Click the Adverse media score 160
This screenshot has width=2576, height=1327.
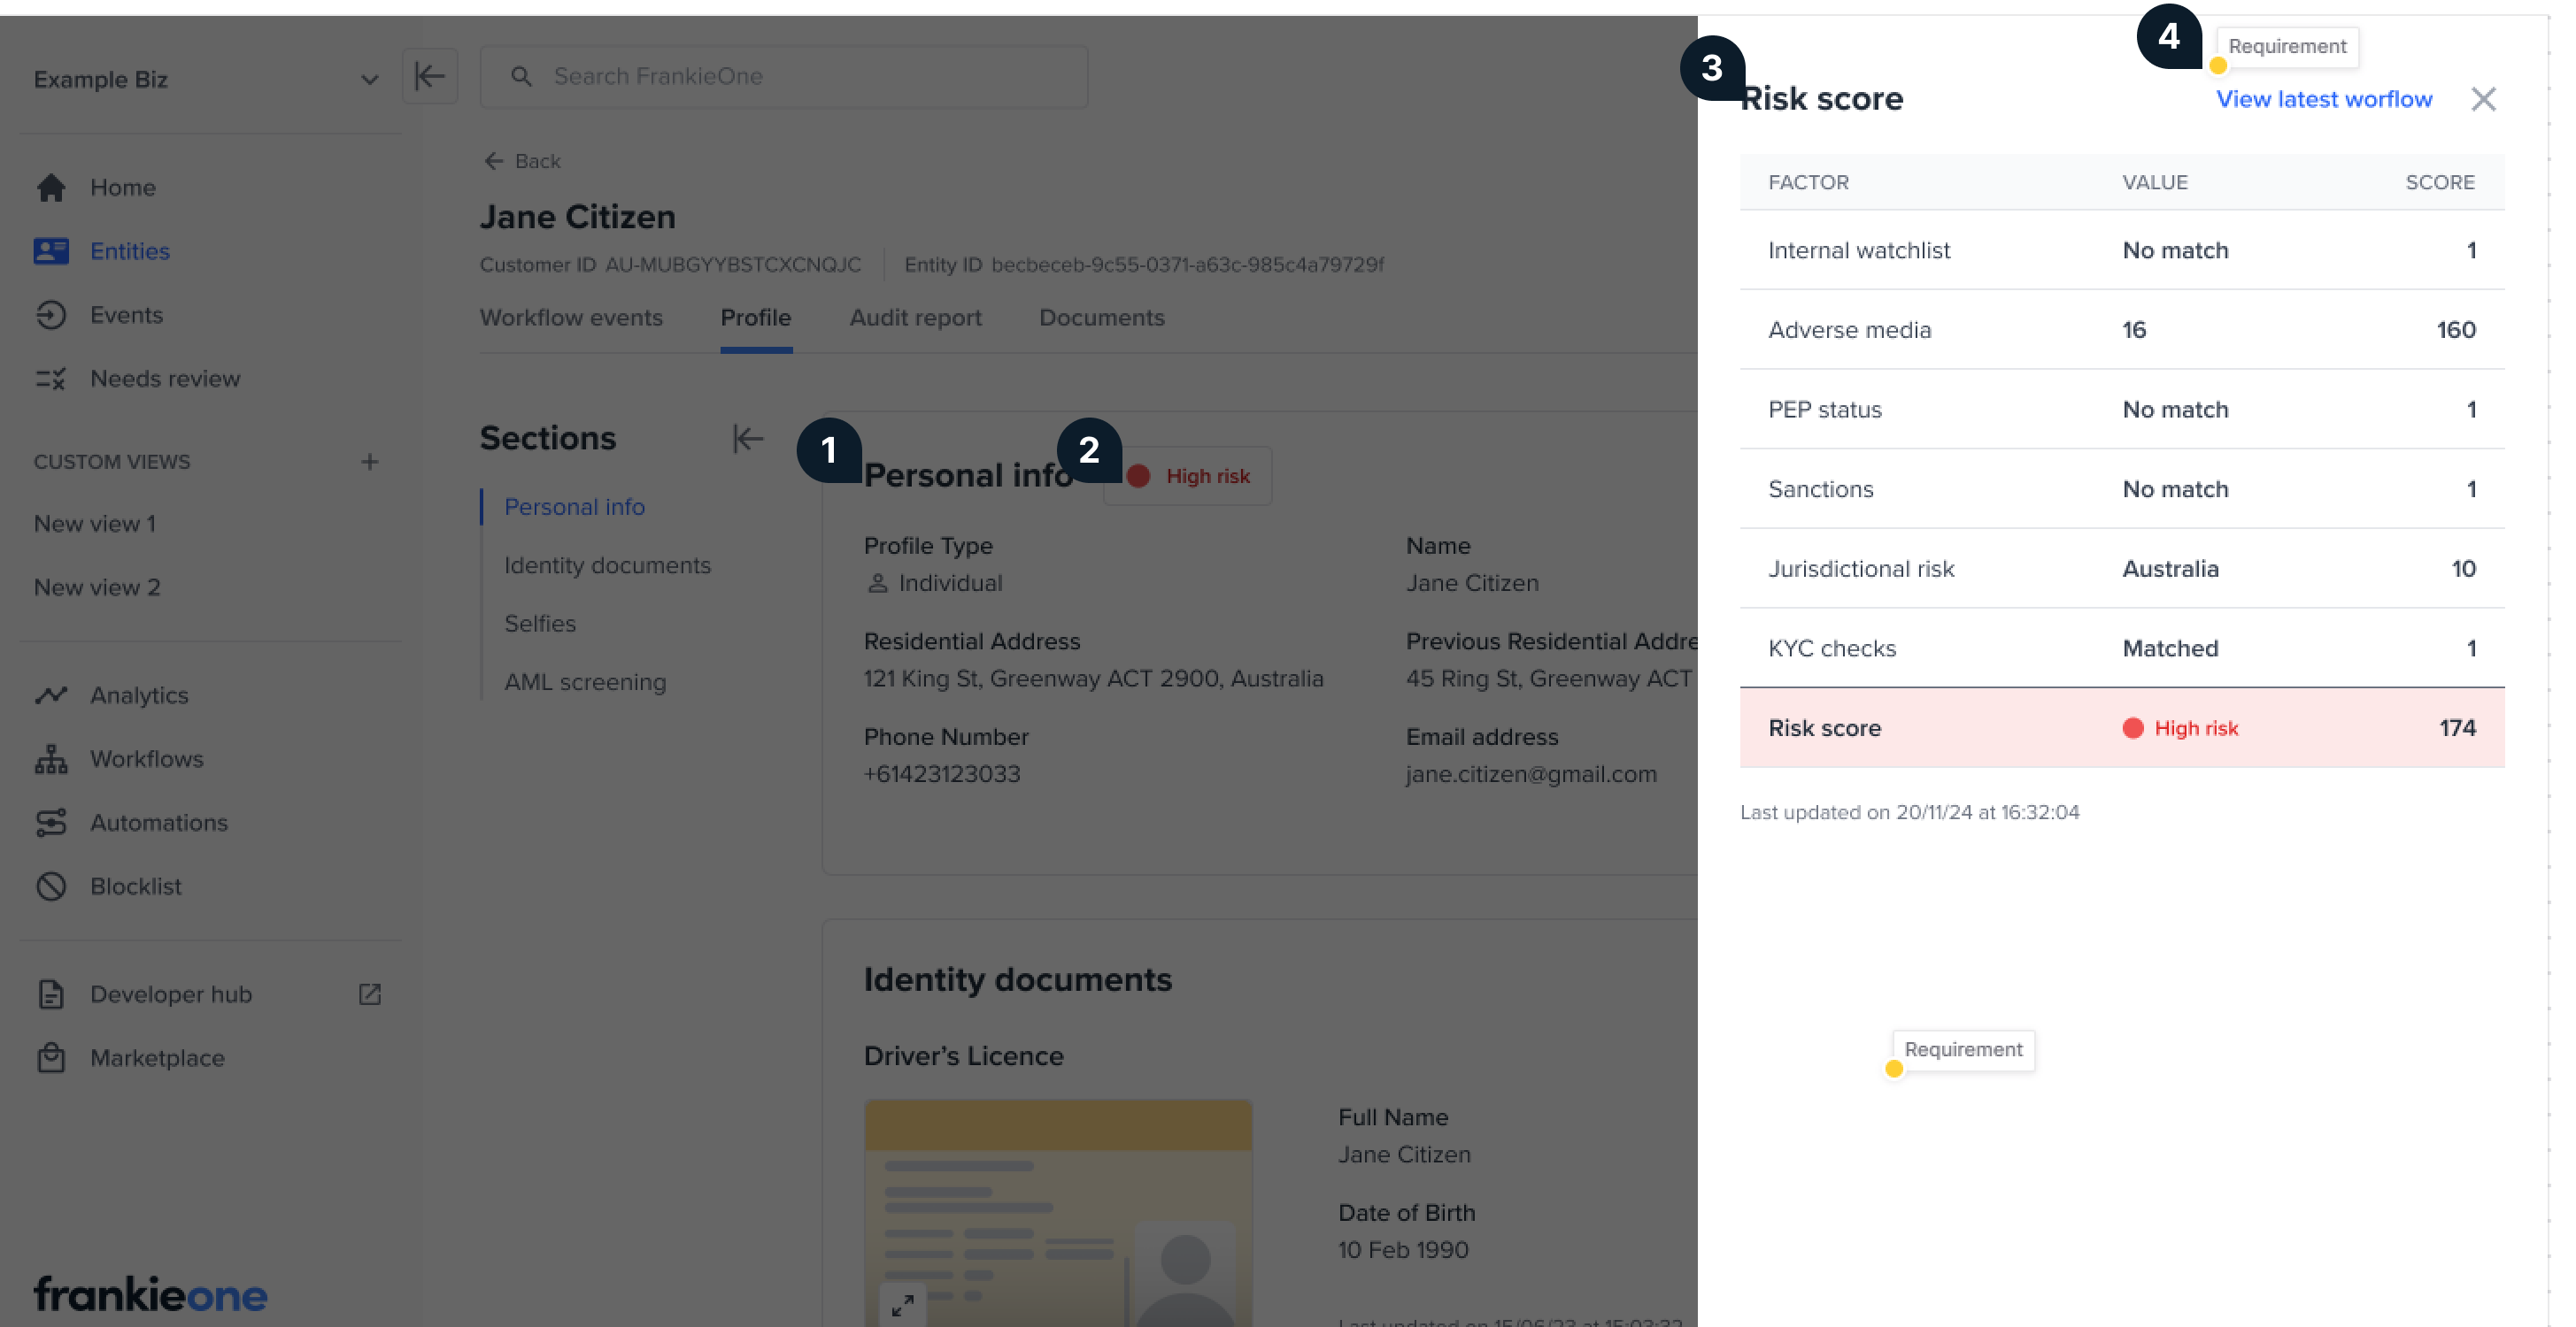click(x=2456, y=330)
